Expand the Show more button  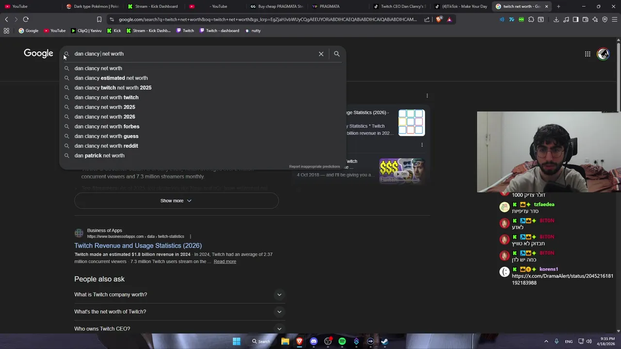pyautogui.click(x=176, y=201)
